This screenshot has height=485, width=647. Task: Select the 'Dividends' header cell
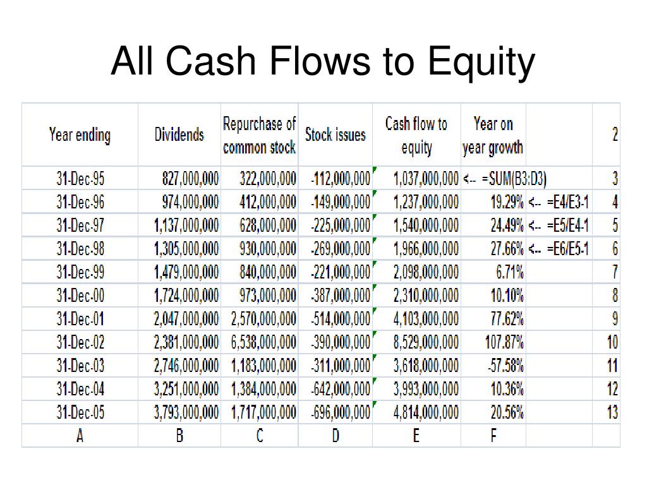coord(179,135)
